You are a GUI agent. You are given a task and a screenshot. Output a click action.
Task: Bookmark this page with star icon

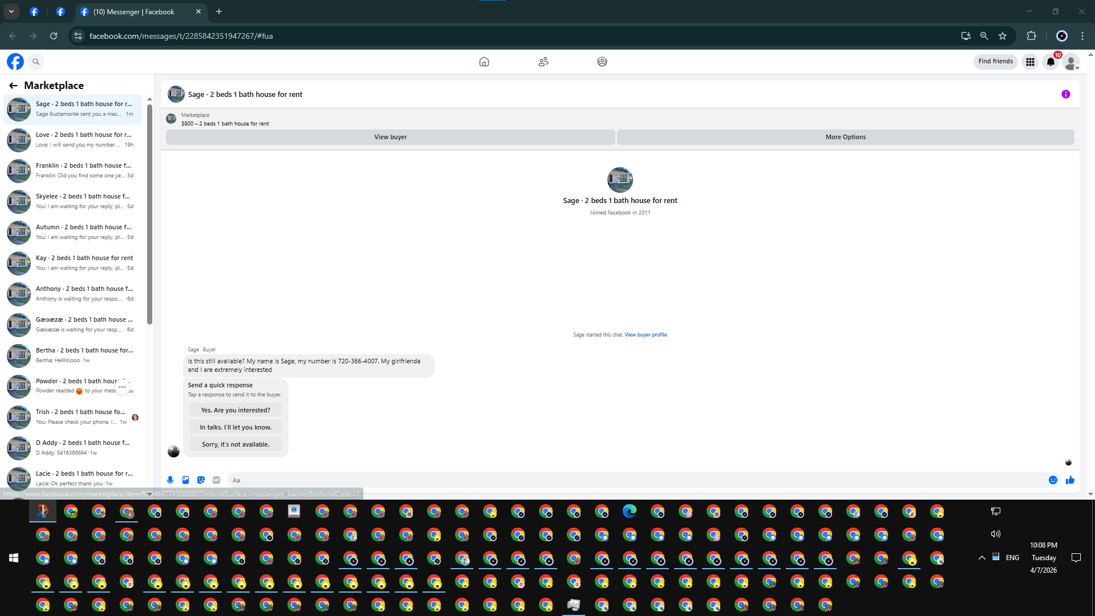point(1003,36)
